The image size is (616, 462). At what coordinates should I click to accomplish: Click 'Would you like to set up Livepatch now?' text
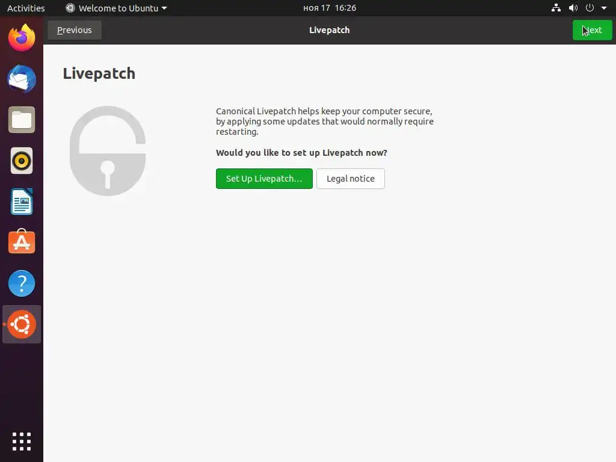coord(301,153)
